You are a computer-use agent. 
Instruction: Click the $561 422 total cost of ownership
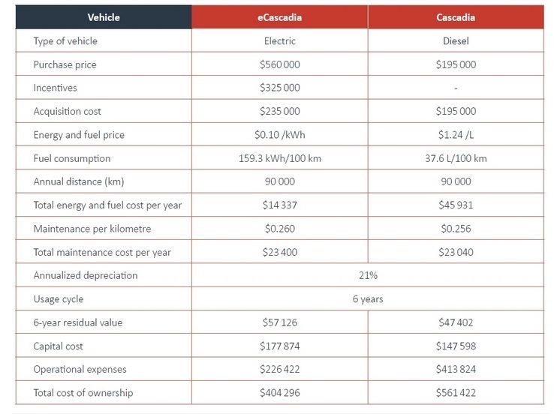[x=456, y=392]
